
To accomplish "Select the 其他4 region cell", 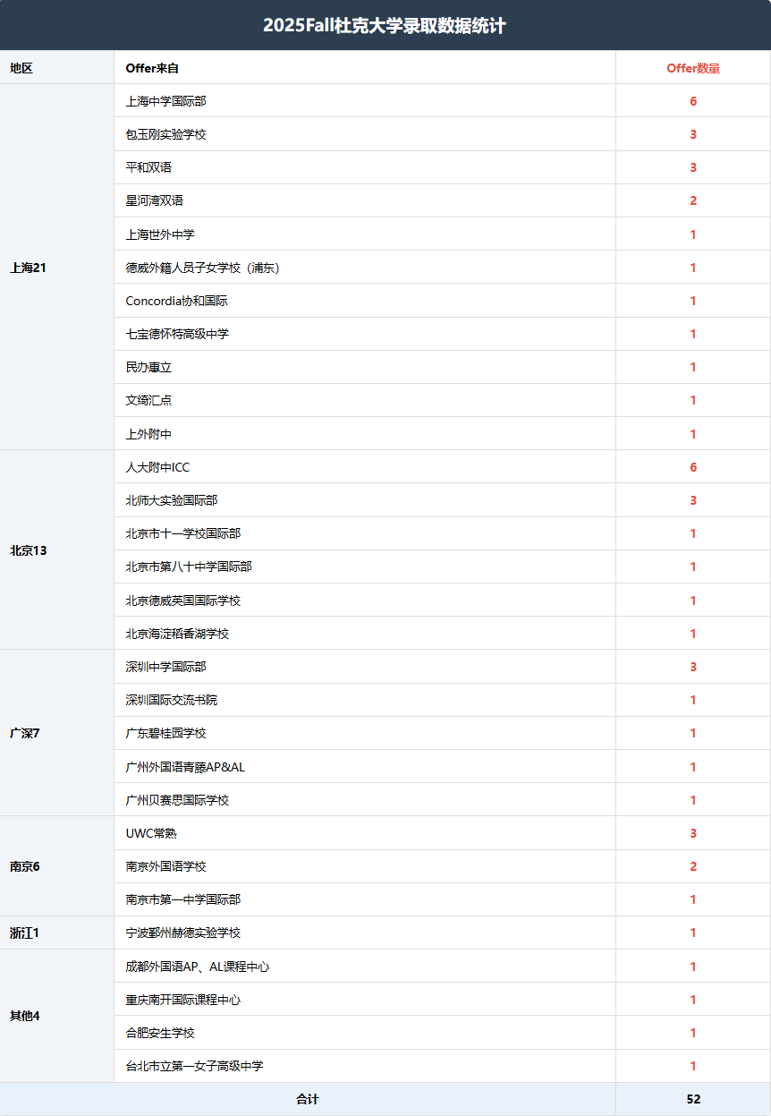I will point(25,1016).
